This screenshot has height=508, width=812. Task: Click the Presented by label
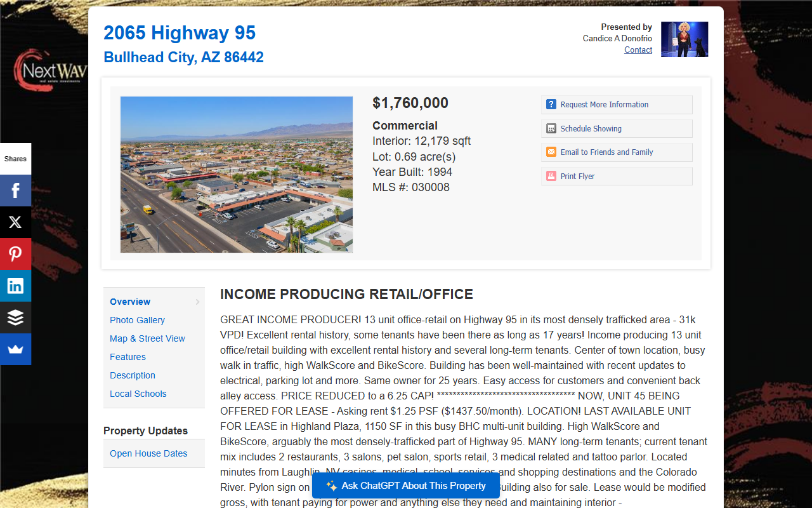click(627, 27)
